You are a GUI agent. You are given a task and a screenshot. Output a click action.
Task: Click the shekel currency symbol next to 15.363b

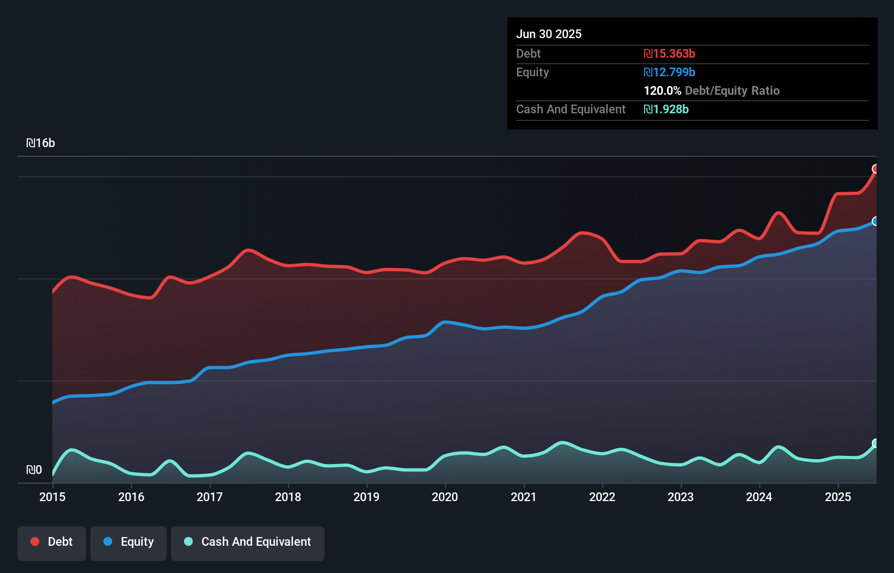coord(647,53)
